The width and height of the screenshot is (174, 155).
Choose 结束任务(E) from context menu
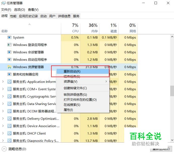click(83, 76)
